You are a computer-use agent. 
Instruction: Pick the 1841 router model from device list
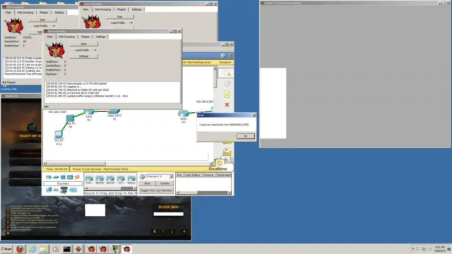89,180
